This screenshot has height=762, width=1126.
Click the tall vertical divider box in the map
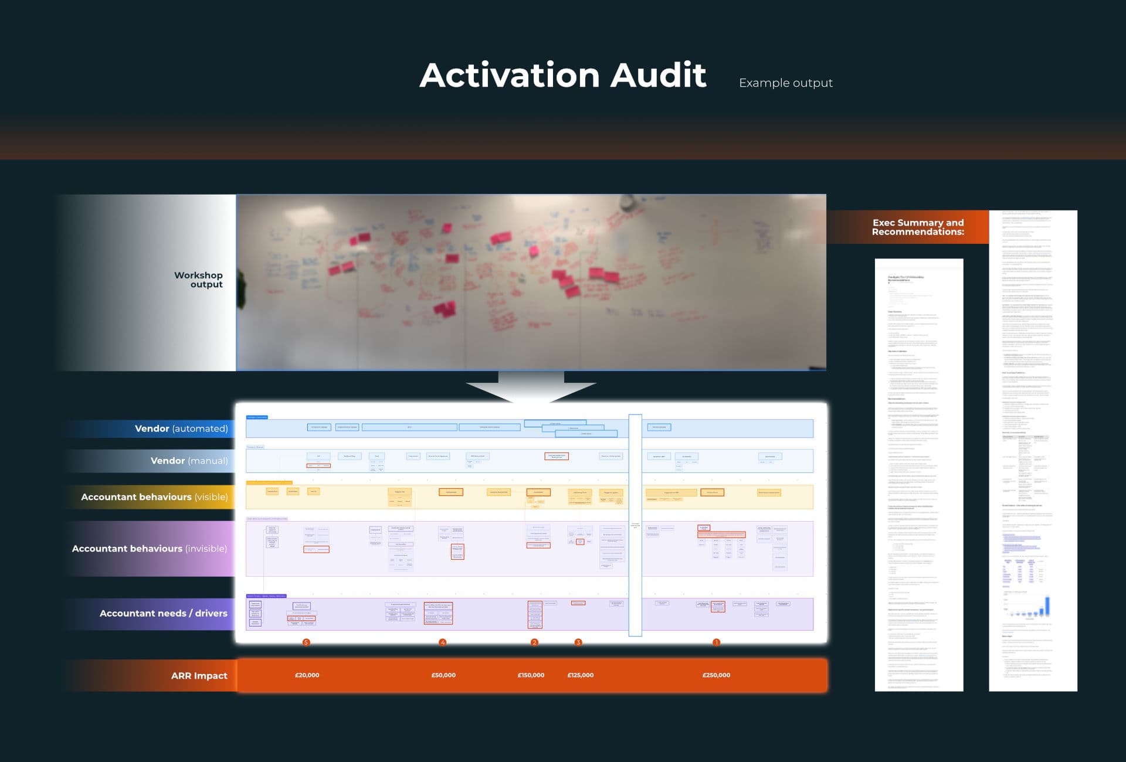635,525
